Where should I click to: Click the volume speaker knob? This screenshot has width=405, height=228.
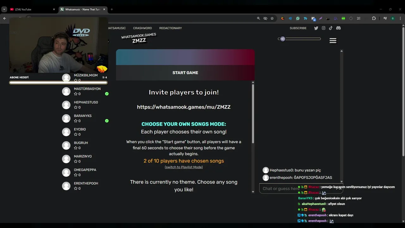coord(283,39)
